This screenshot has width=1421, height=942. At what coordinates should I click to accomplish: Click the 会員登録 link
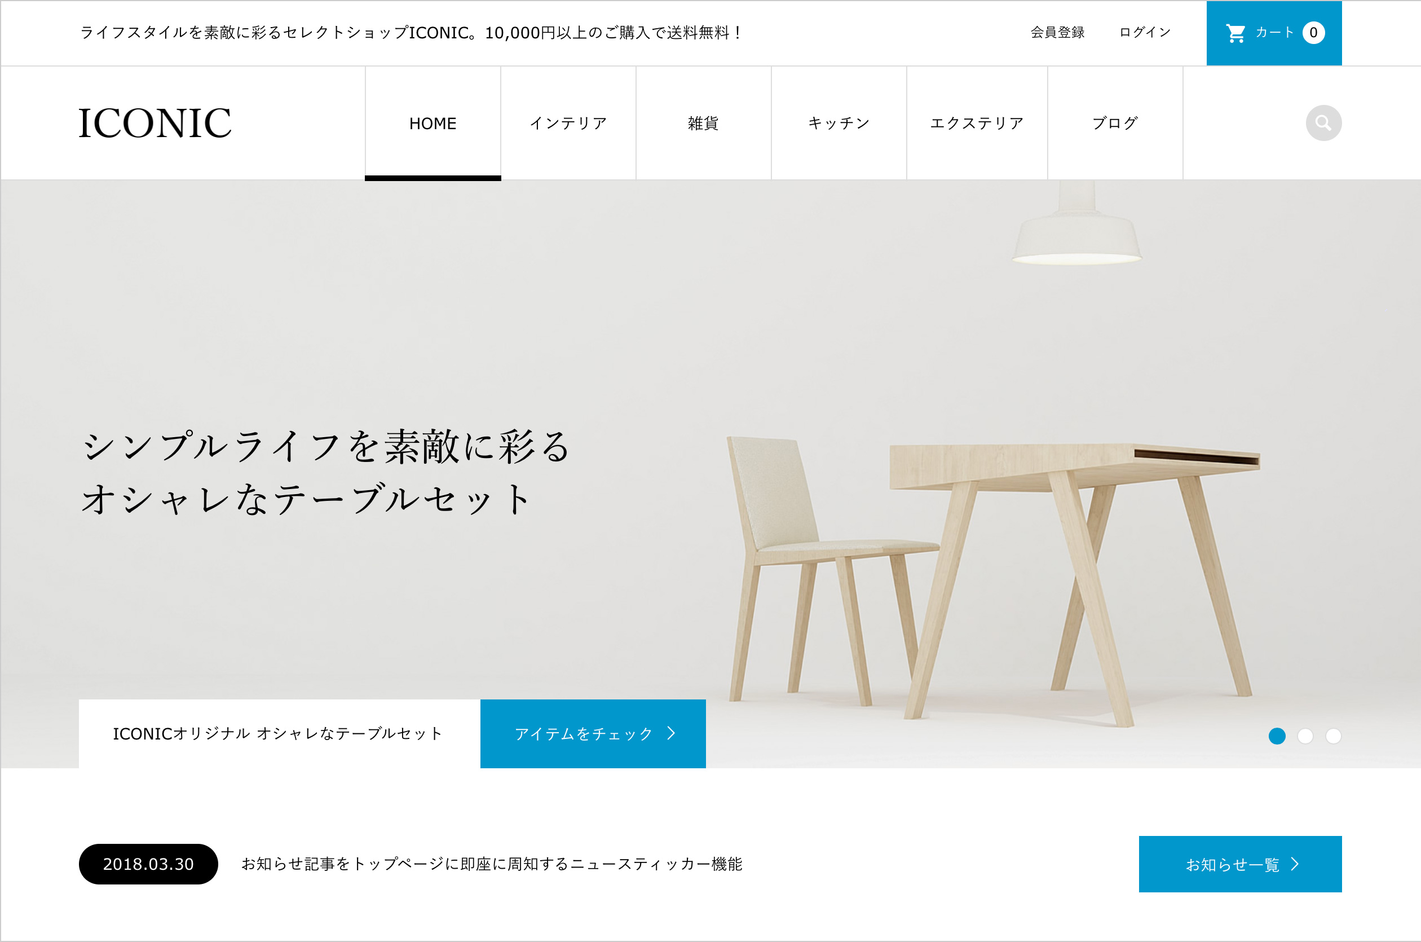click(x=1058, y=33)
